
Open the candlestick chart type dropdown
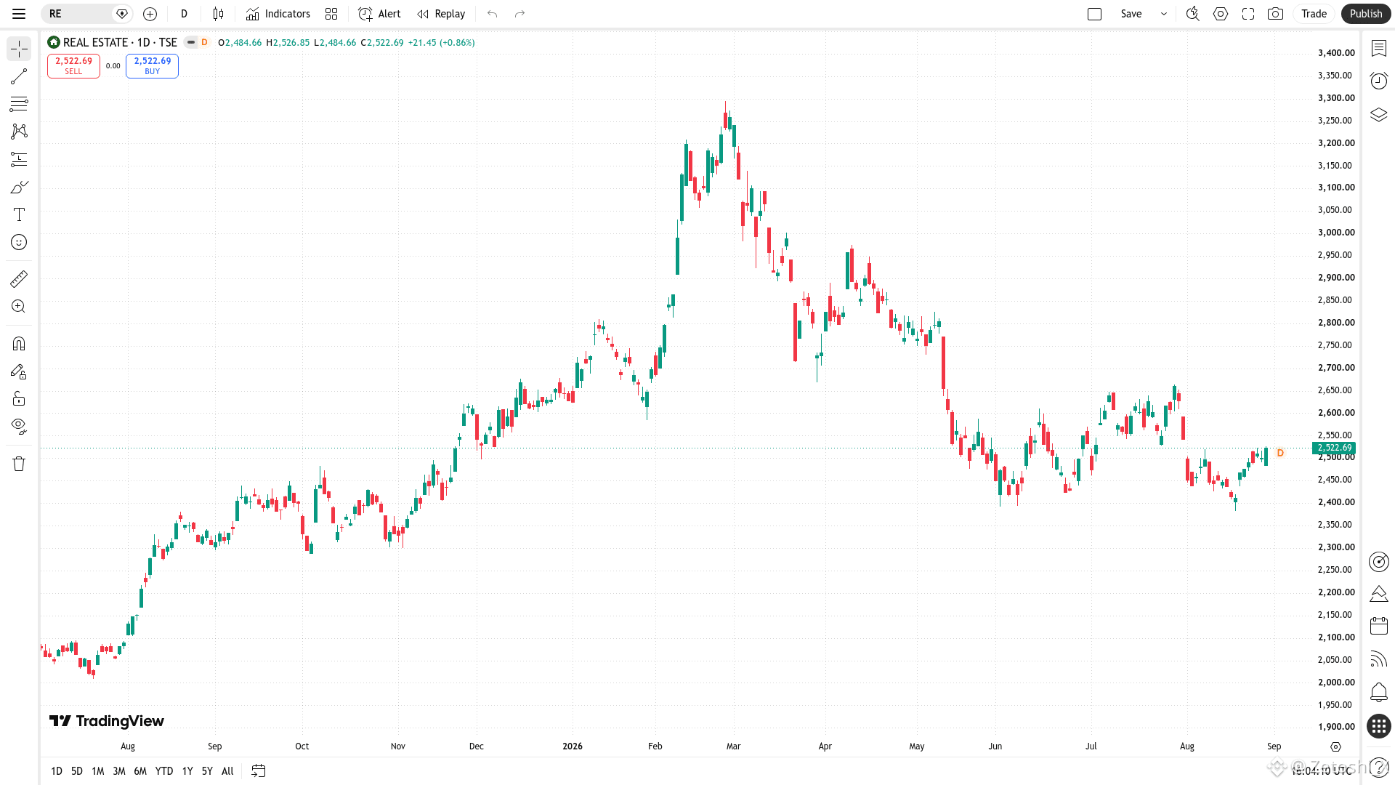tap(218, 14)
